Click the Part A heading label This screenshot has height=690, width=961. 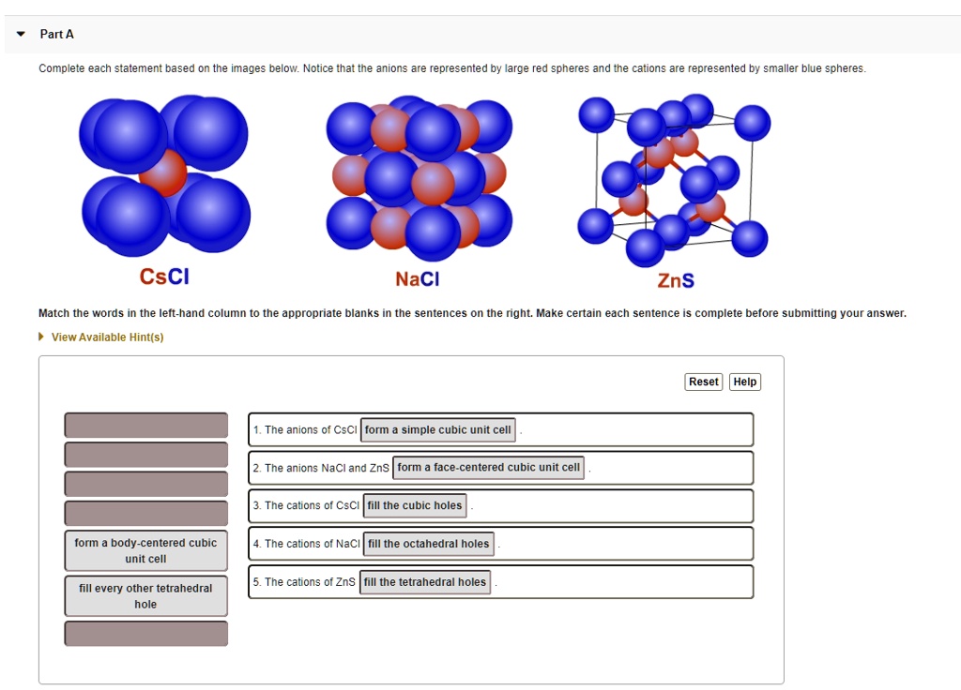[56, 34]
